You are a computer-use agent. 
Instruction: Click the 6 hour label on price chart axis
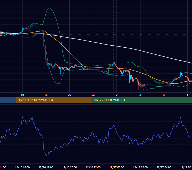pyautogui.click(x=187, y=95)
